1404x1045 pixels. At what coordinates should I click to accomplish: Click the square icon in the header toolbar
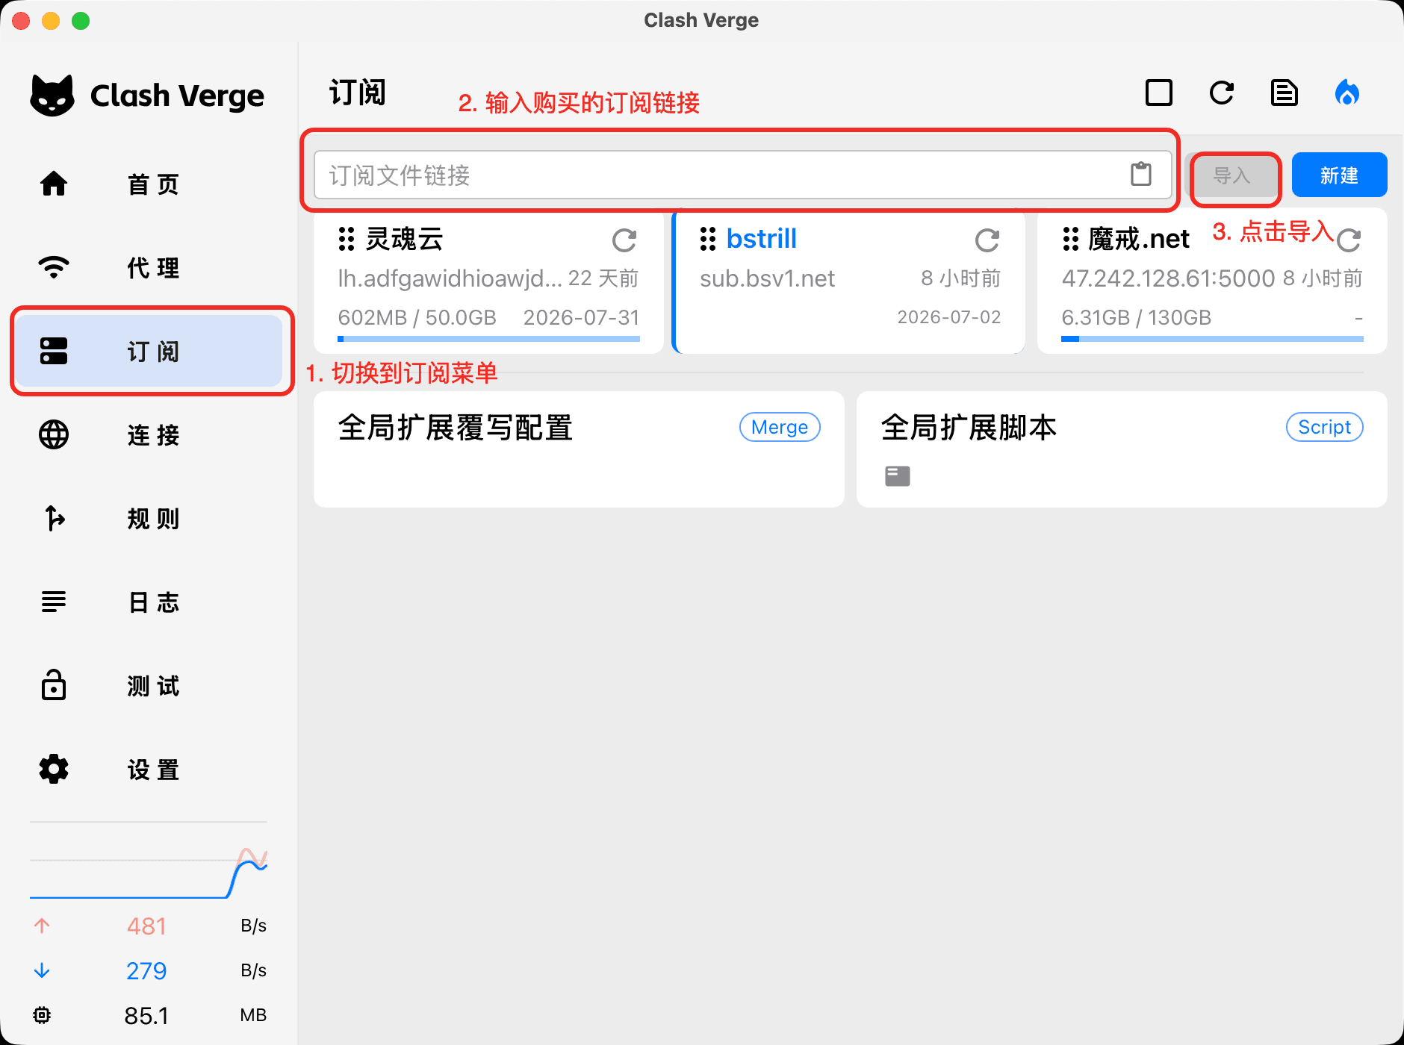pyautogui.click(x=1159, y=93)
